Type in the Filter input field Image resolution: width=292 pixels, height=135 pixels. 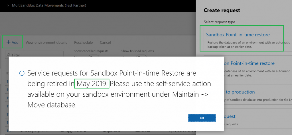pyautogui.click(x=36, y=55)
